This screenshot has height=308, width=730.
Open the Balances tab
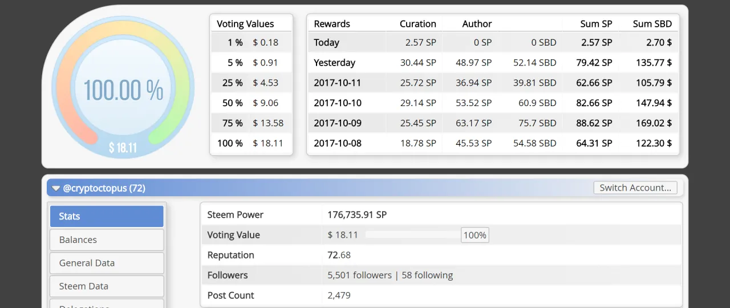coord(107,240)
